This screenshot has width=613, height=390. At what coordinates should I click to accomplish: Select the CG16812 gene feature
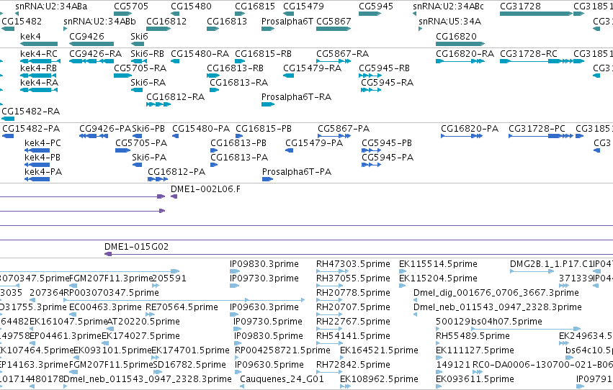[158, 29]
